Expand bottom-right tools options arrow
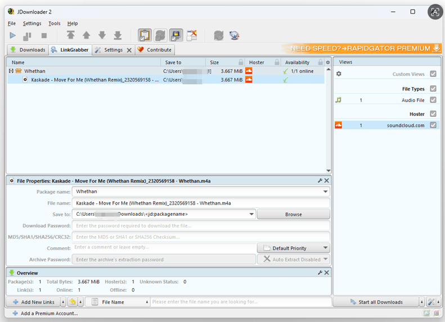The height and width of the screenshot is (322, 445). tap(438, 302)
